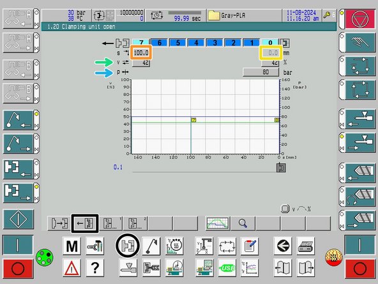Open the question mark help icon
This screenshot has height=284, width=378.
tap(94, 267)
